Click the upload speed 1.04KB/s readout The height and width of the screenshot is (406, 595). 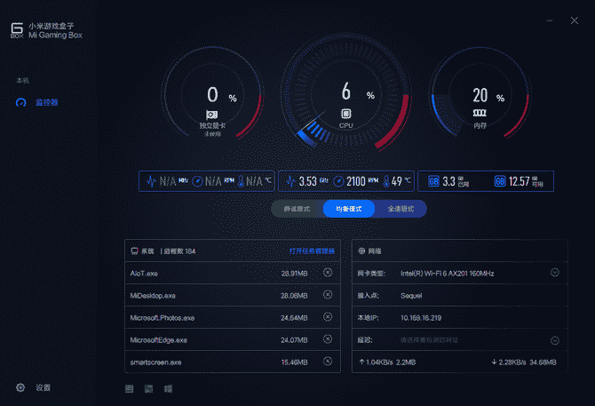coord(376,362)
